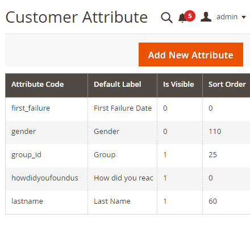
Task: Click the Add New Attribute button
Action: click(x=191, y=54)
